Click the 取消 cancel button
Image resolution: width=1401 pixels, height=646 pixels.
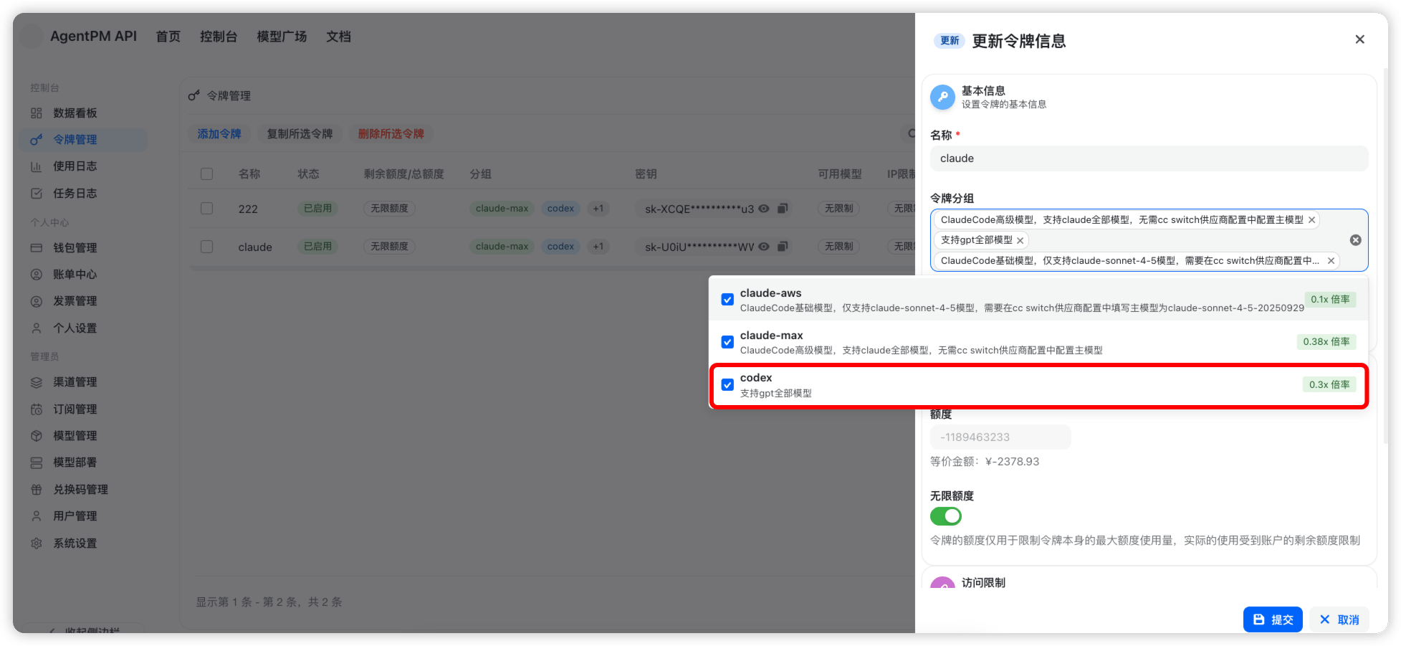click(x=1339, y=619)
